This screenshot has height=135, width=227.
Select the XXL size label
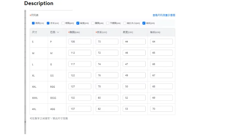pyautogui.click(x=34, y=87)
